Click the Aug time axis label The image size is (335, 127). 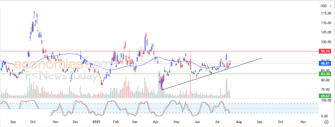pyautogui.click(x=239, y=122)
